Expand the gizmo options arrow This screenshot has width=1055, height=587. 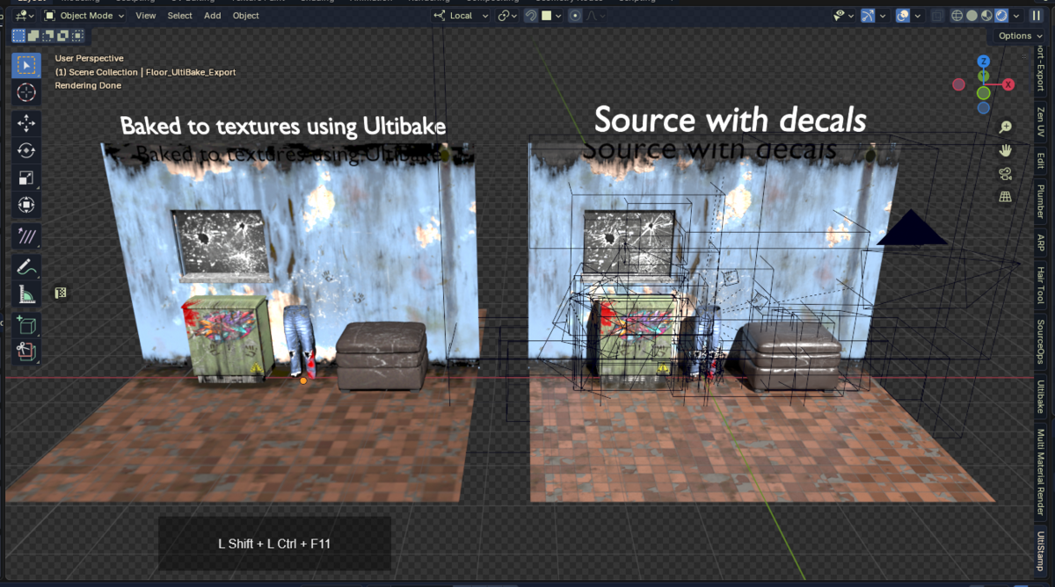tap(882, 15)
